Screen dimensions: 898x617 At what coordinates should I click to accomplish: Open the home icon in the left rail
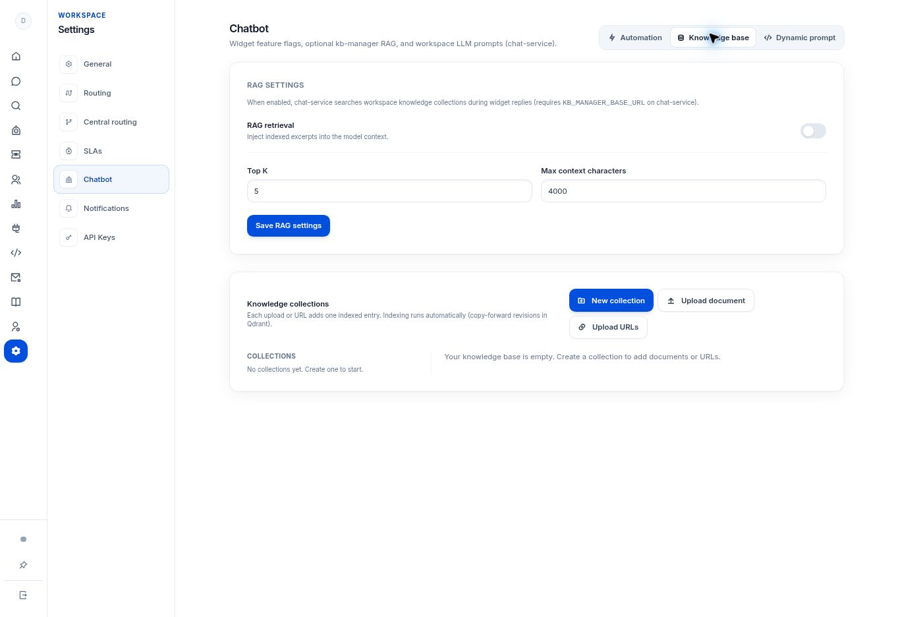(x=16, y=57)
